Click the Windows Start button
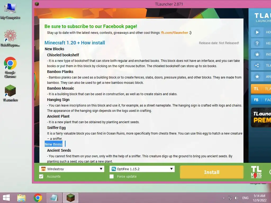The width and height of the screenshot is (271, 203). click(x=6, y=198)
